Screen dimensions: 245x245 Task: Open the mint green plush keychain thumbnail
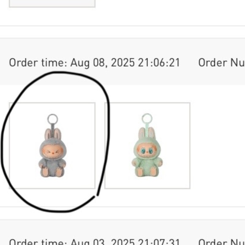147,146
